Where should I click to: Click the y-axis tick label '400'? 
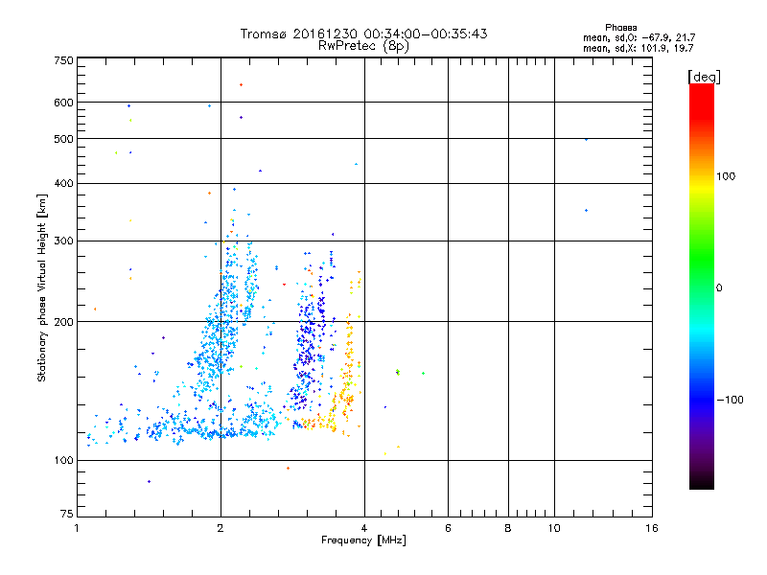point(63,183)
